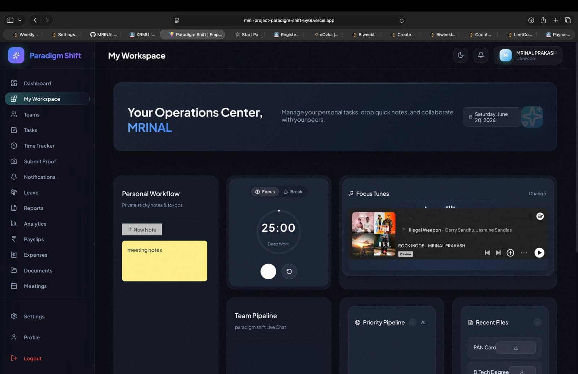
Task: Click the round toggle beside Priority Pipeline
Action: [x=413, y=322]
